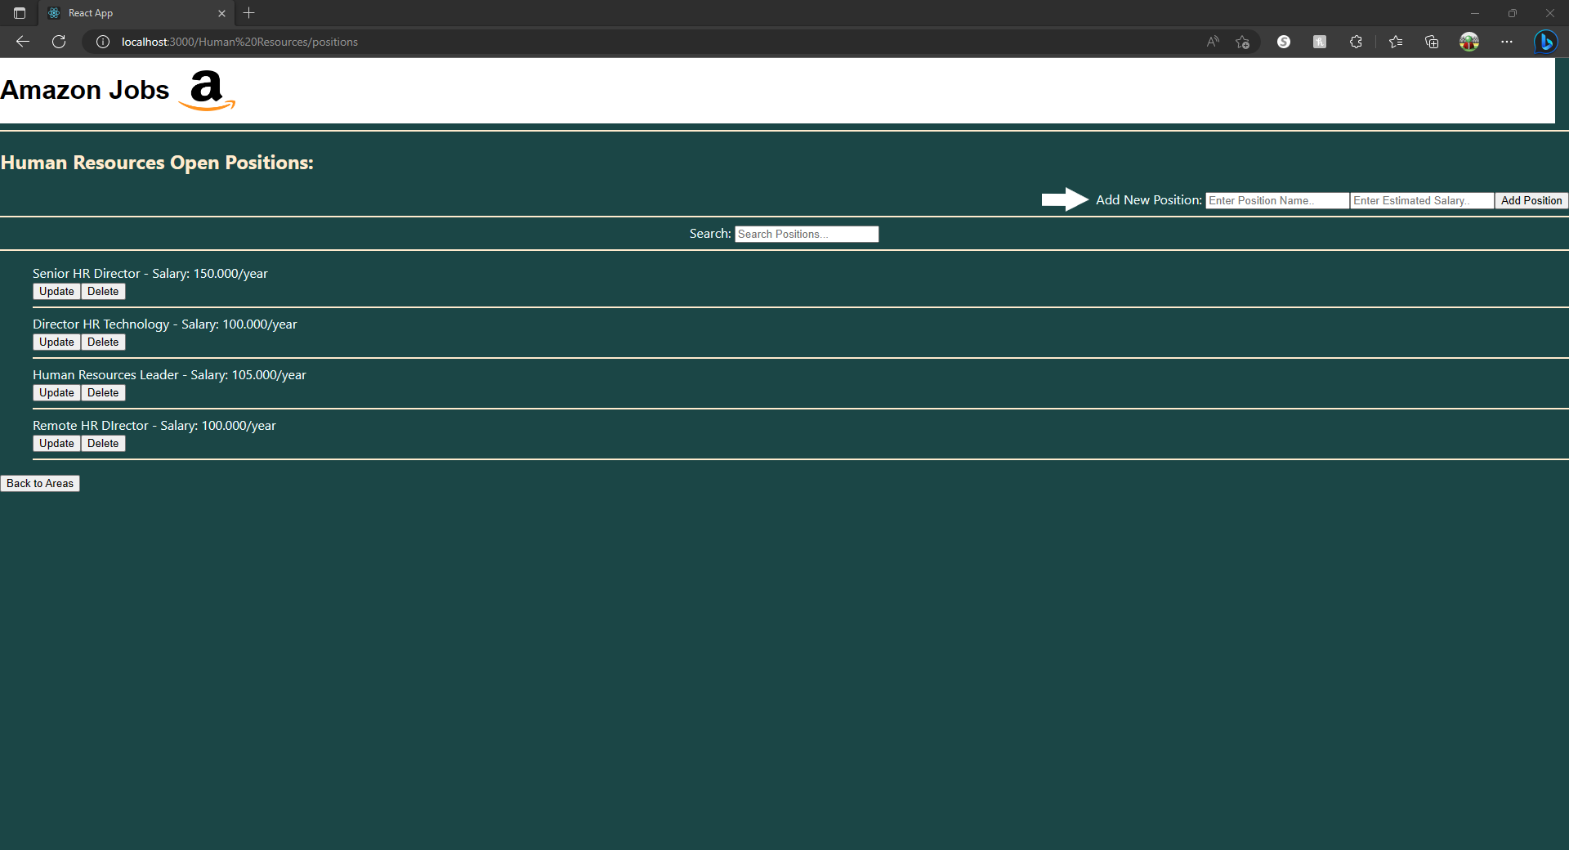Open the Collections icon

1432,42
